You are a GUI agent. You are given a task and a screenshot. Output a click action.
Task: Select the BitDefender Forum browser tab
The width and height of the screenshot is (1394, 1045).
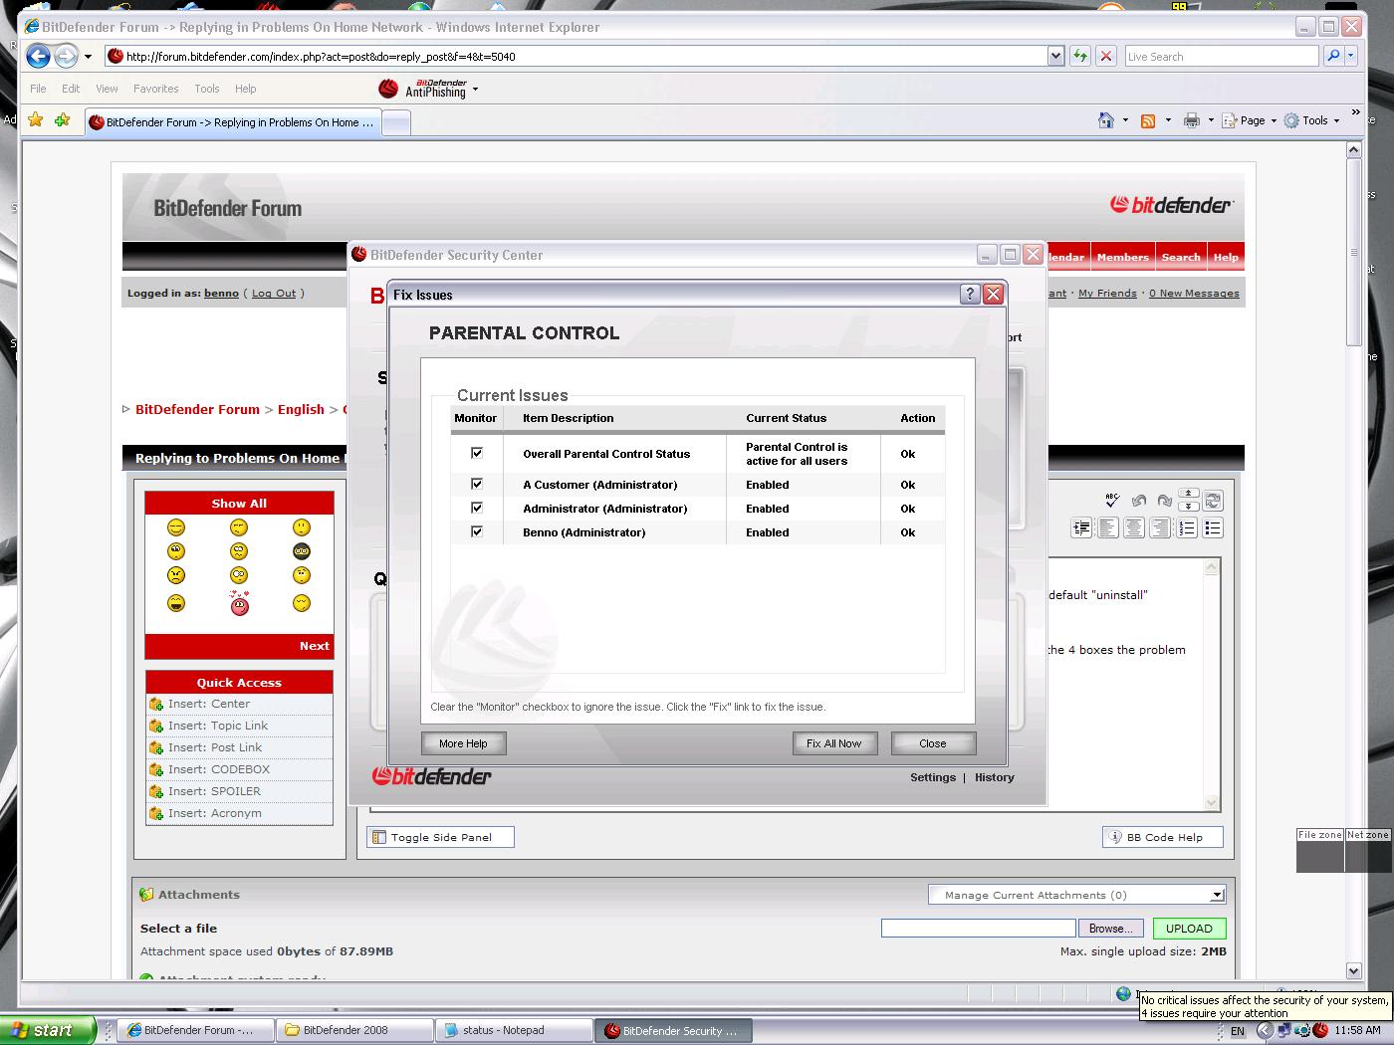tap(232, 122)
